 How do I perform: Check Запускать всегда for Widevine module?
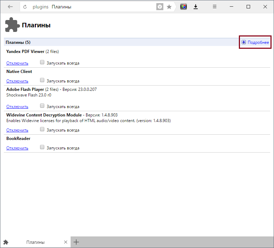(x=42, y=129)
